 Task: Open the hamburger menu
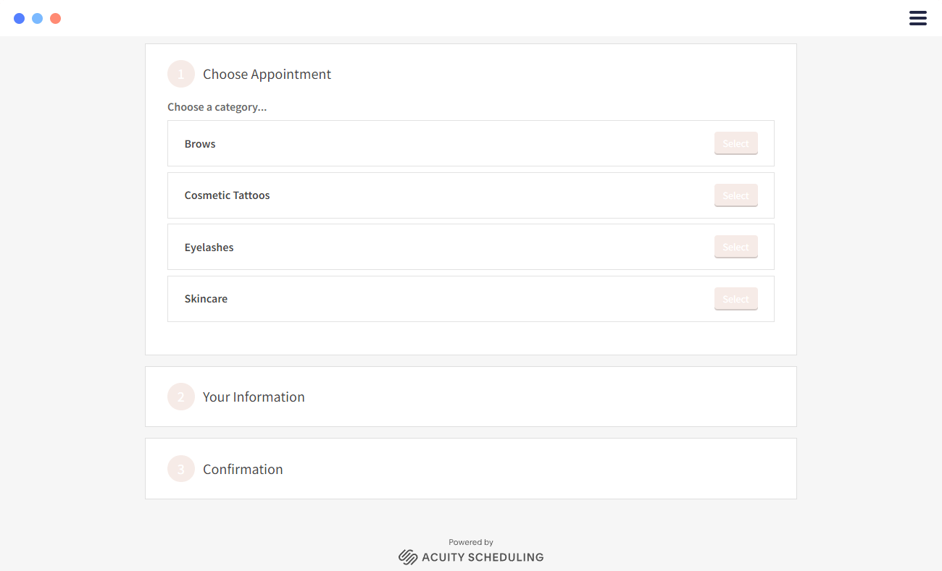917,18
